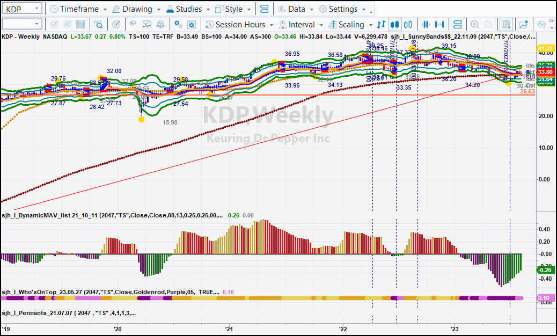Image resolution: width=557 pixels, height=336 pixels.
Task: Click the zoom out magnifier icon
Action: coord(488,25)
